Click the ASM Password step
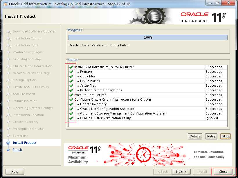The width and height of the screenshot is (238, 178). point(24,94)
